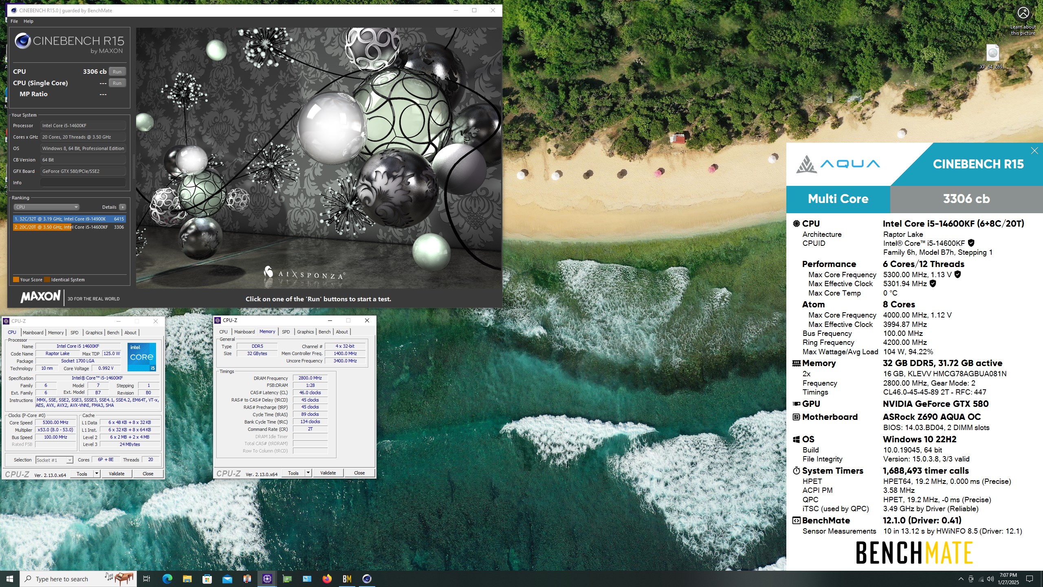Click the ASRock AQUA logo in BenchMate
This screenshot has height=587, width=1043.
[838, 164]
